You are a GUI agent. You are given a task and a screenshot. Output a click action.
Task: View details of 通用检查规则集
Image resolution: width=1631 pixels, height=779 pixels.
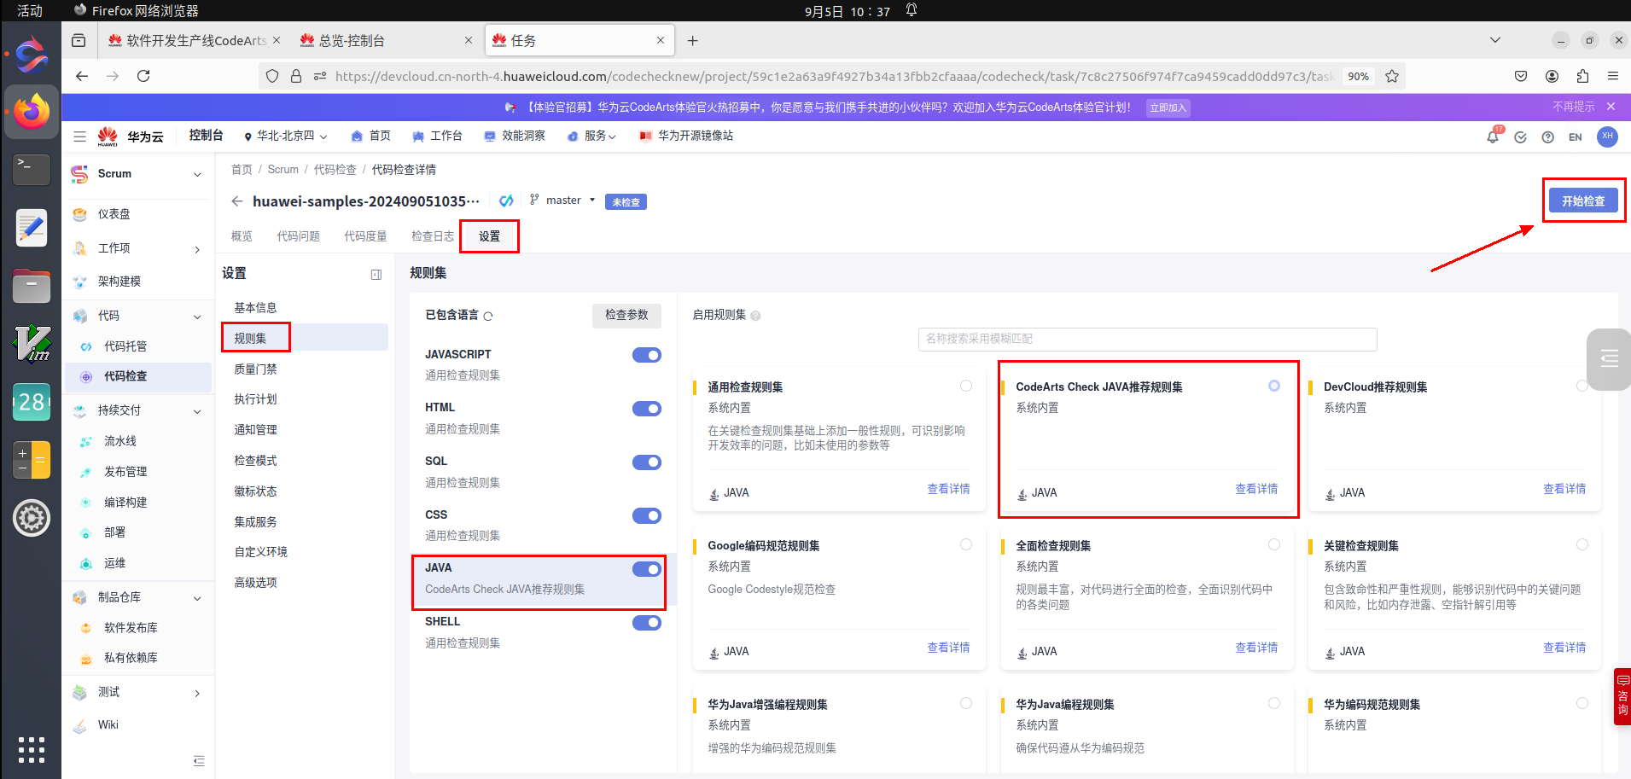pyautogui.click(x=948, y=489)
